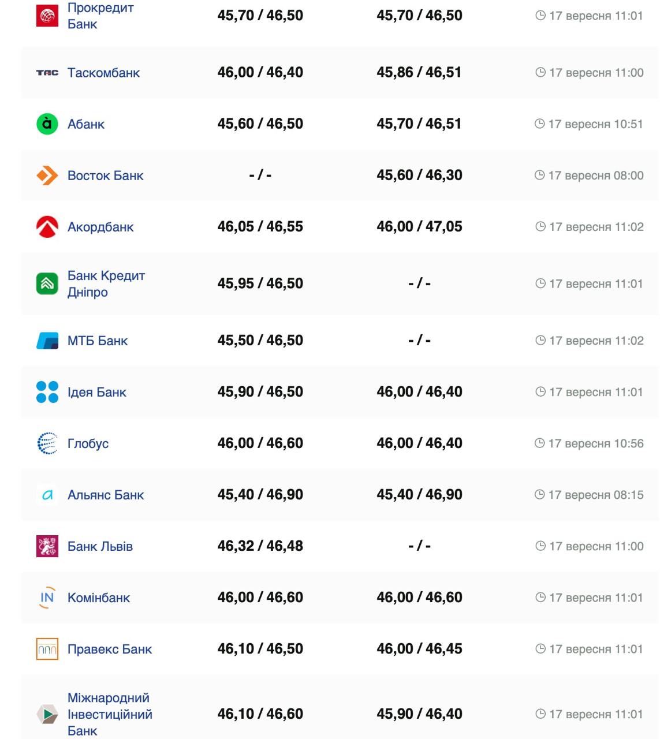Click the Банк Львів lion logo
660x739 pixels.
click(47, 546)
